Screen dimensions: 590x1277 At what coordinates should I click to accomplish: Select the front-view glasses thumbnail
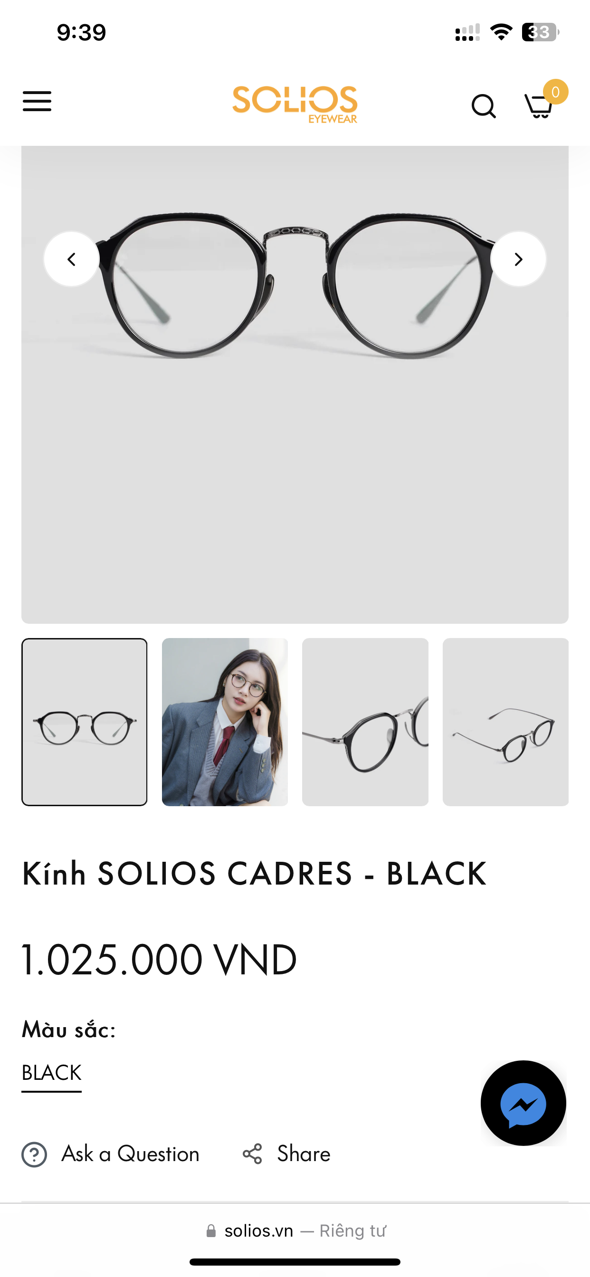tap(84, 722)
